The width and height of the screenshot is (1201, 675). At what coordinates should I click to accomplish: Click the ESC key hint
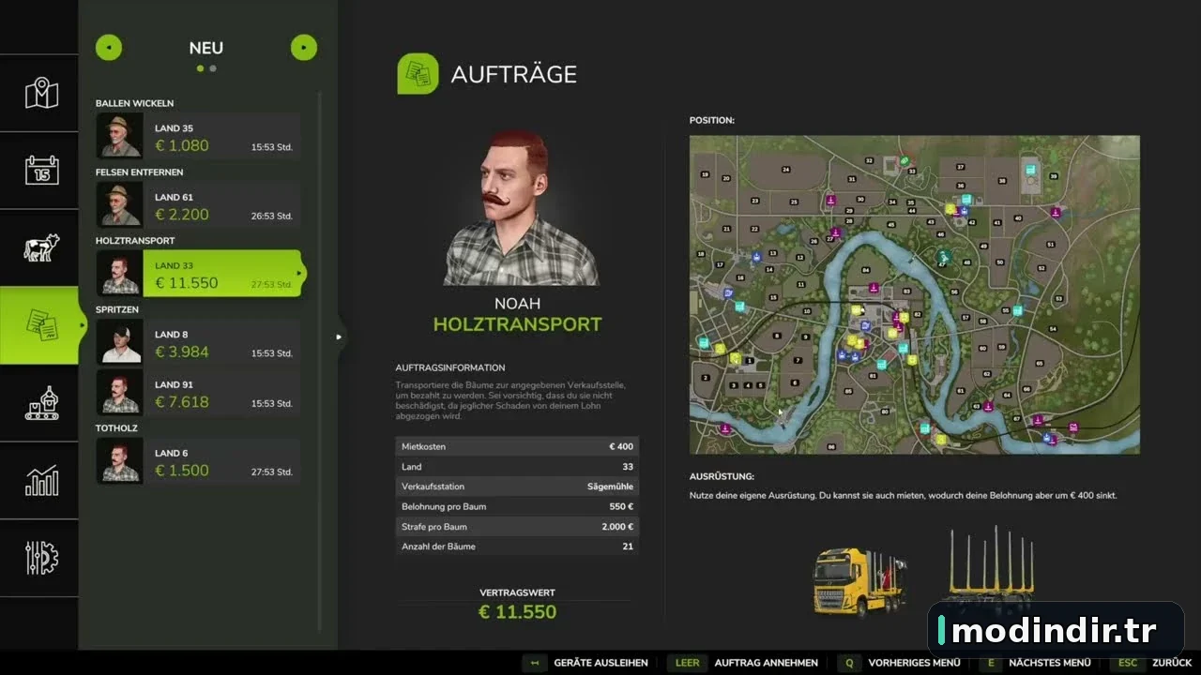click(x=1127, y=663)
